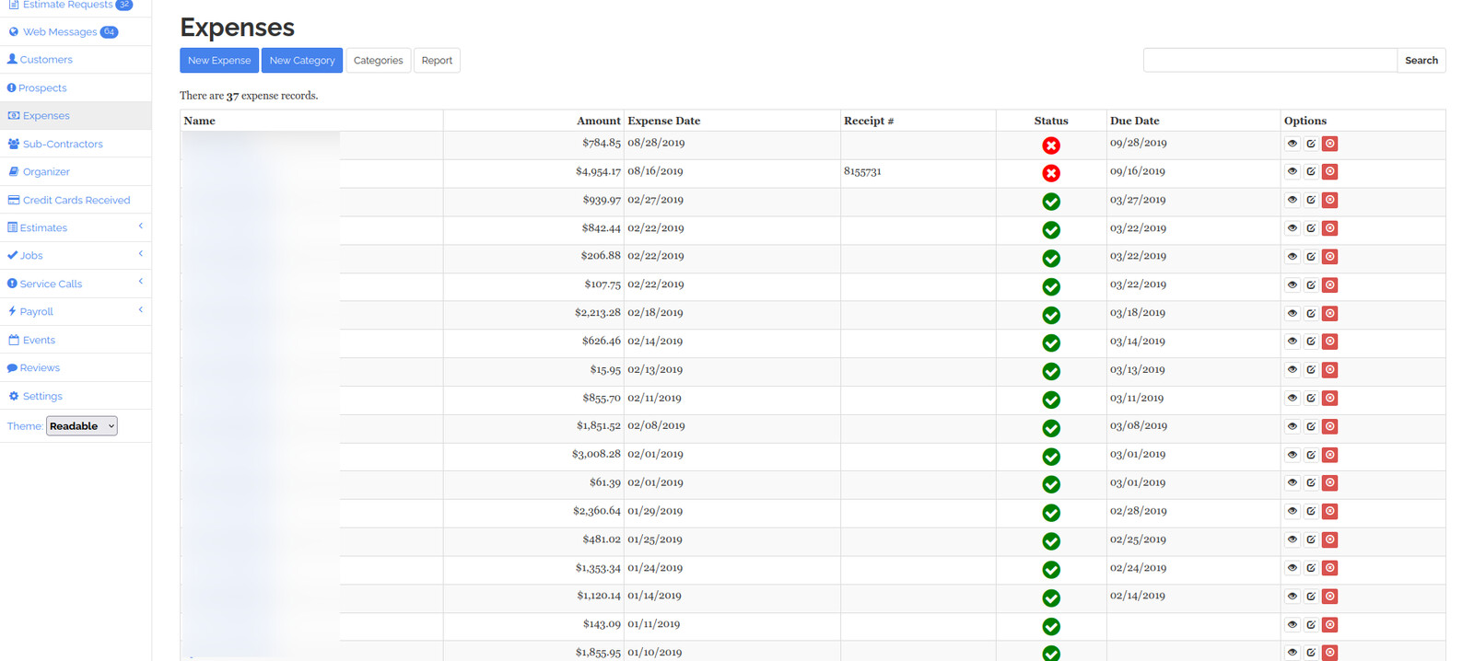View the $481.02 expense via the eye icon
Viewport: 1474px width, 661px height.
click(x=1292, y=540)
